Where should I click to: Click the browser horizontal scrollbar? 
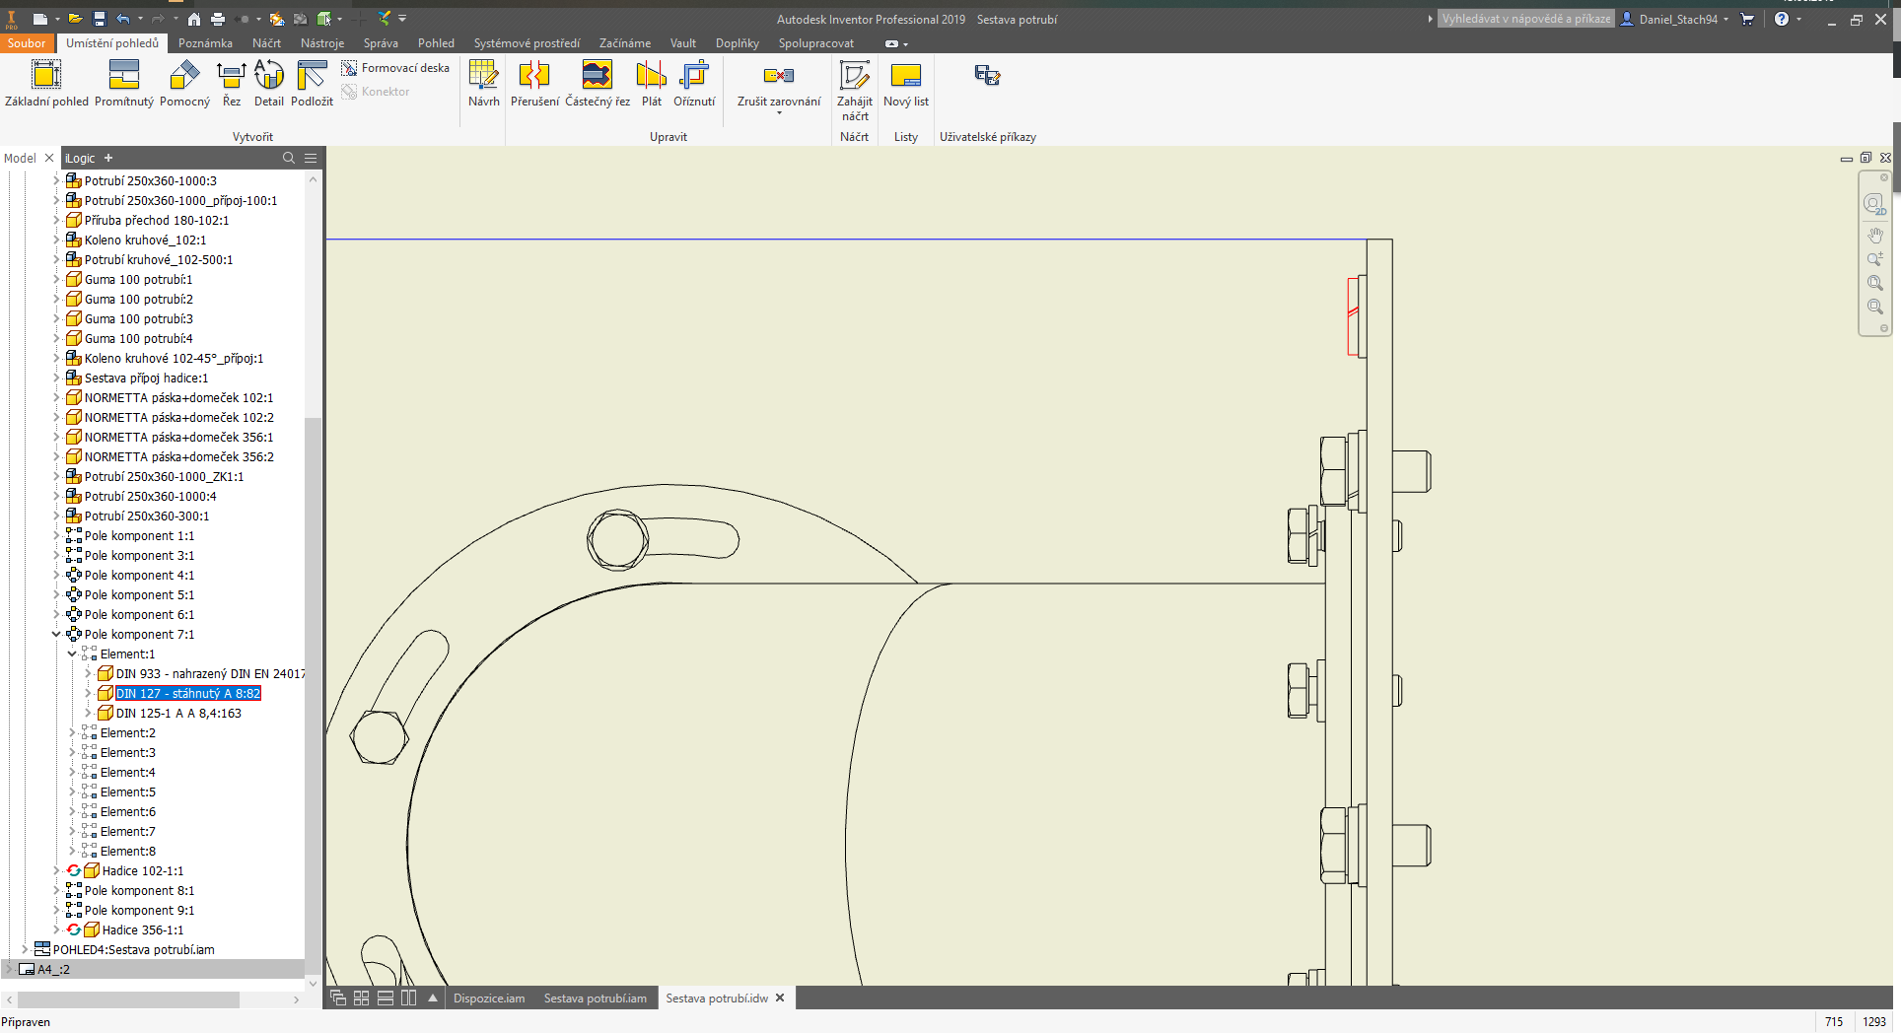coord(130,999)
